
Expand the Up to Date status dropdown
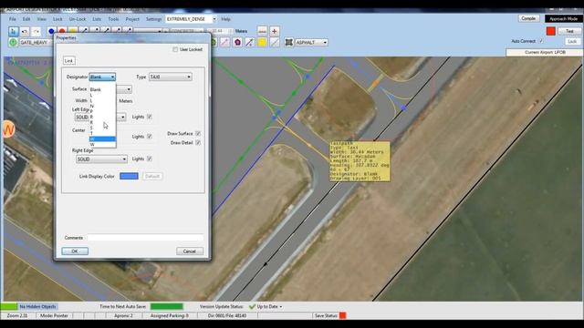tap(281, 307)
